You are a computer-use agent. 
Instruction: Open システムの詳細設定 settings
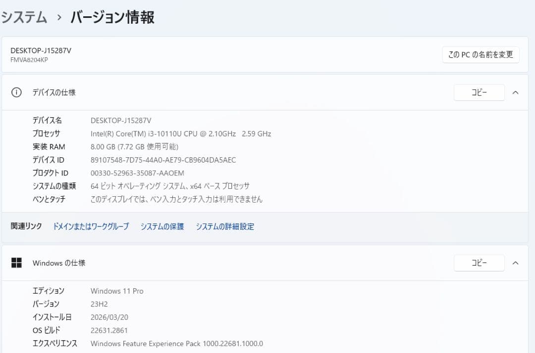coord(225,226)
